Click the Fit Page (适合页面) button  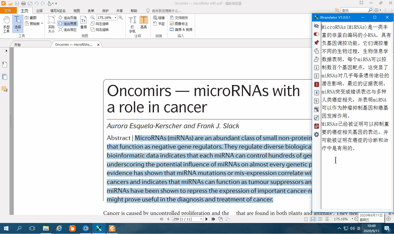click(68, 18)
